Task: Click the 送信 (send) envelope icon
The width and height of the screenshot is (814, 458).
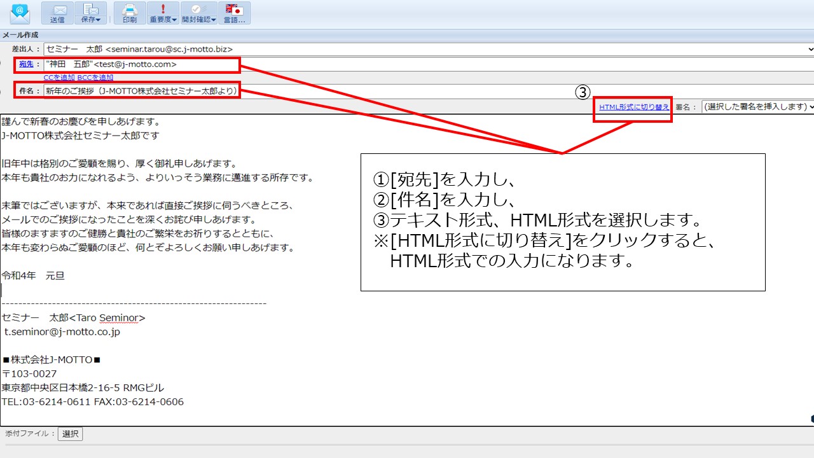Action: point(57,13)
